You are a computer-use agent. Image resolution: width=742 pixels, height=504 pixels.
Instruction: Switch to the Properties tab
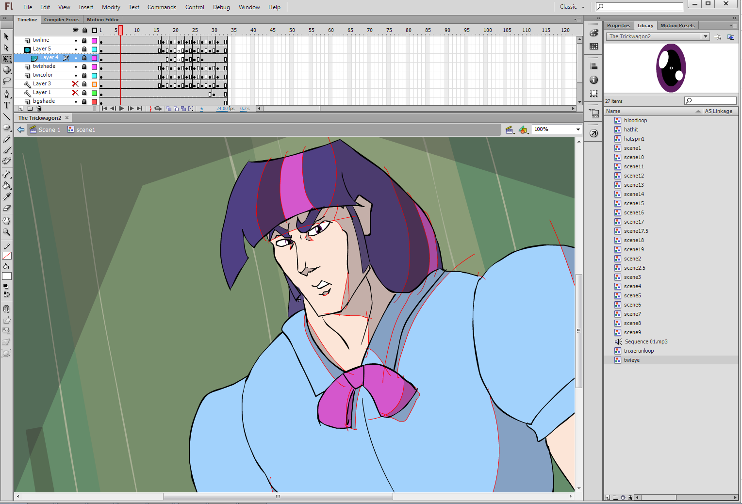(618, 26)
